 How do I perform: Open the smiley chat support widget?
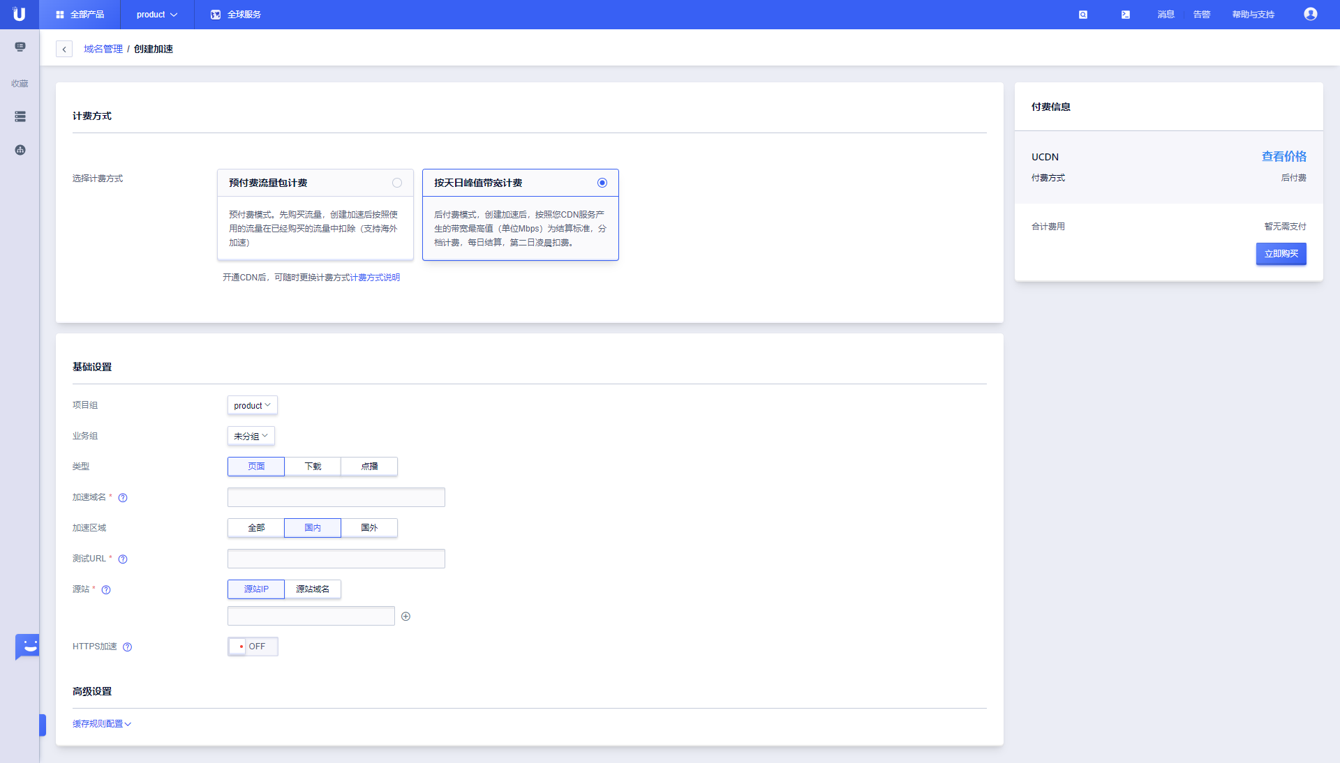click(27, 647)
